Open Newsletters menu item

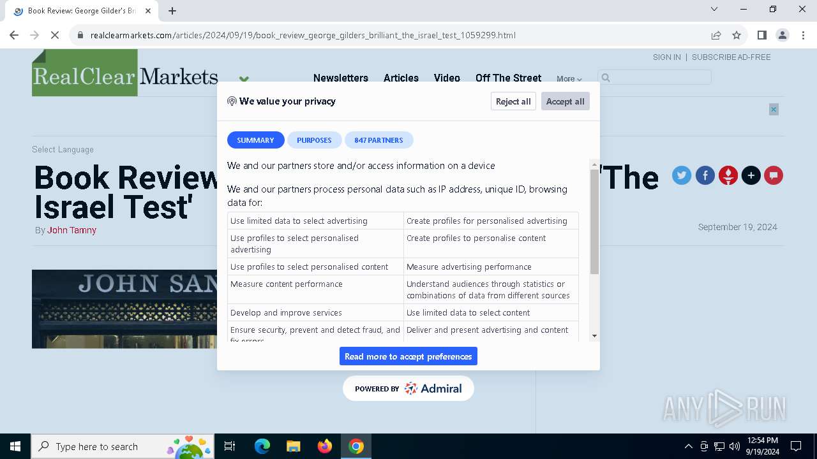[x=341, y=78]
